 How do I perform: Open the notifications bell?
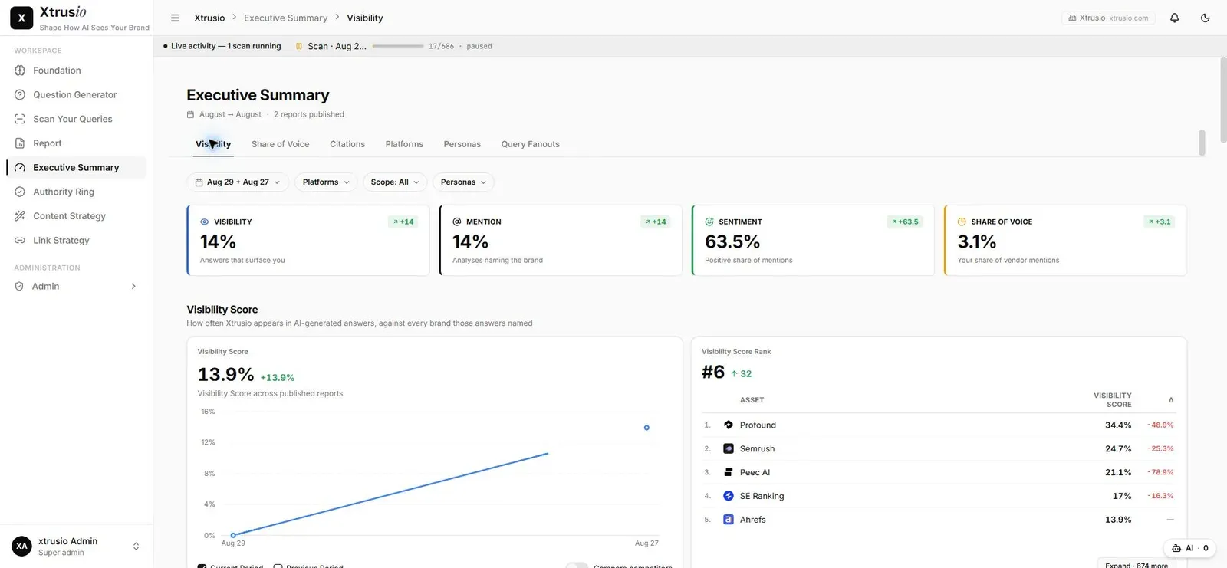1174,18
